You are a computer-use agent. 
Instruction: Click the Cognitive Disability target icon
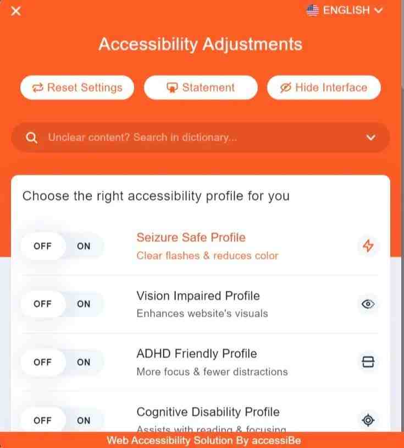(368, 420)
